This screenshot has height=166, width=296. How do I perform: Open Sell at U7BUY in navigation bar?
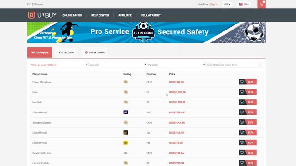point(151,15)
